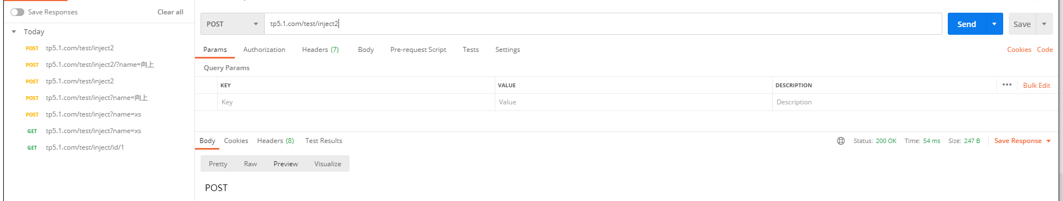1063x201 pixels.
Task: Select the Raw response view
Action: click(x=250, y=164)
